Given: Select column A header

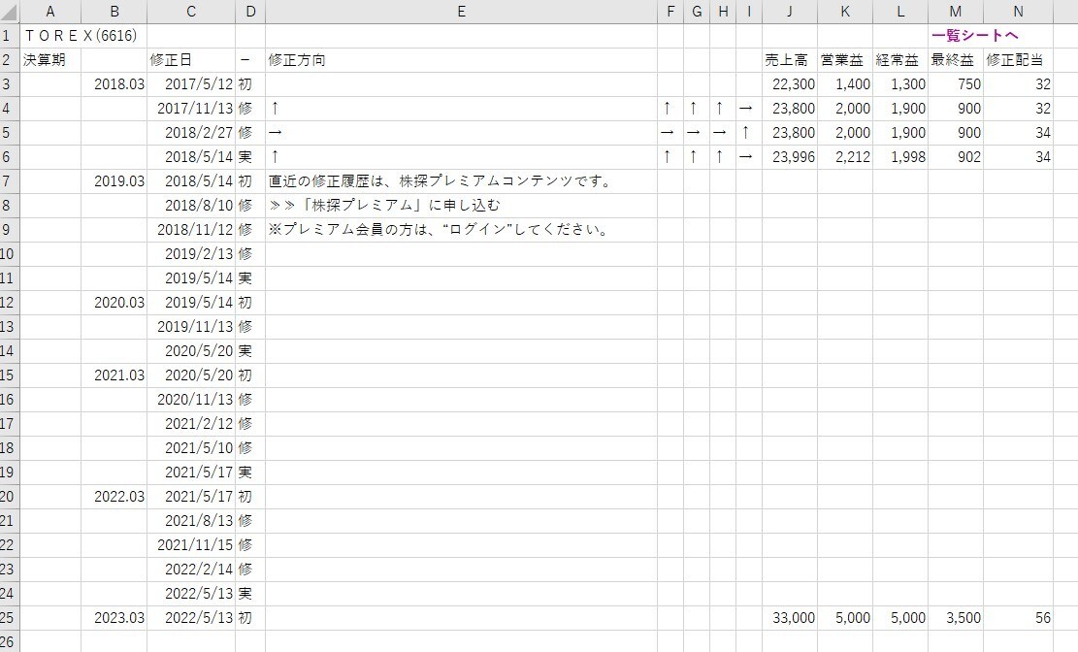Looking at the screenshot, I should tap(50, 12).
